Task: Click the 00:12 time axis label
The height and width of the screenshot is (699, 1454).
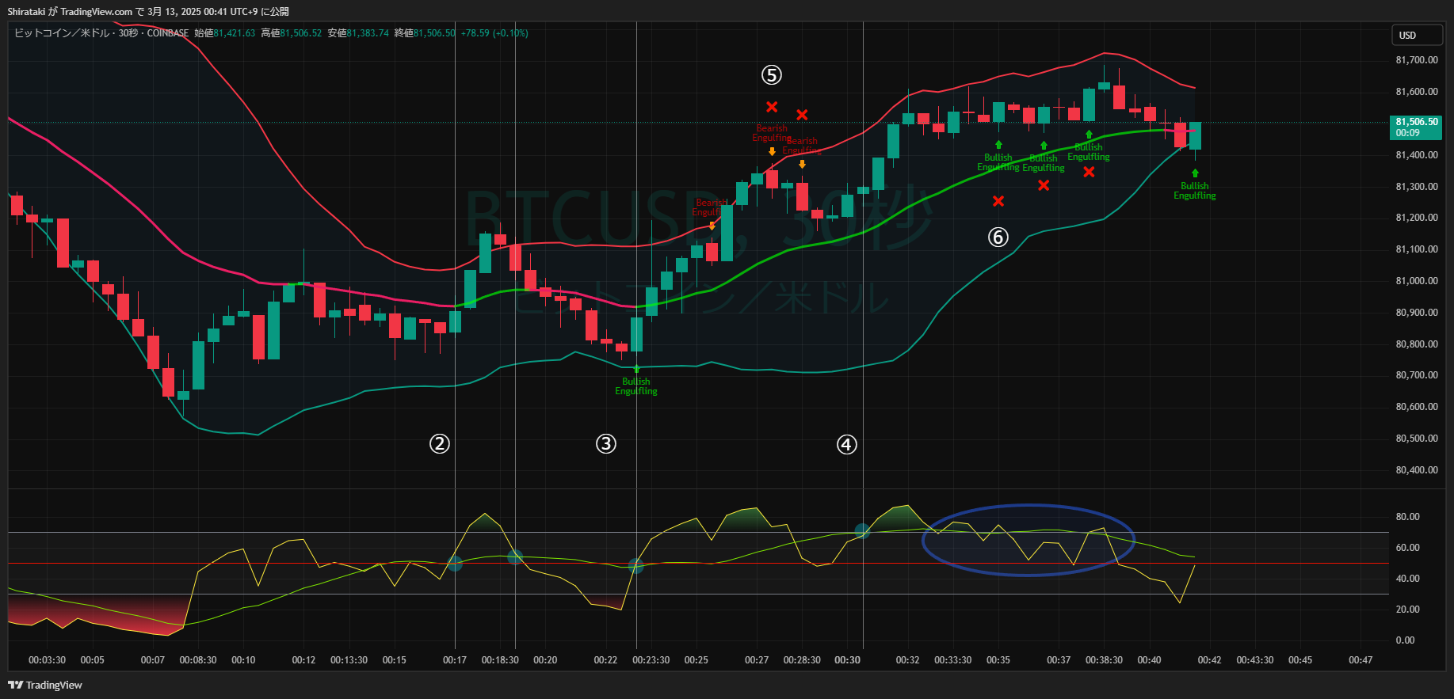Action: pyautogui.click(x=303, y=660)
